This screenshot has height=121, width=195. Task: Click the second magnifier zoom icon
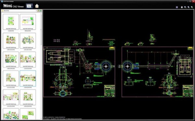pyautogui.click(x=188, y=7)
